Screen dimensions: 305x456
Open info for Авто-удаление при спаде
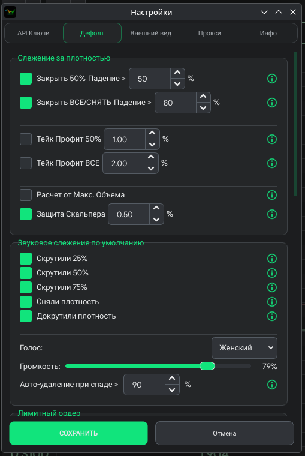[x=272, y=385]
